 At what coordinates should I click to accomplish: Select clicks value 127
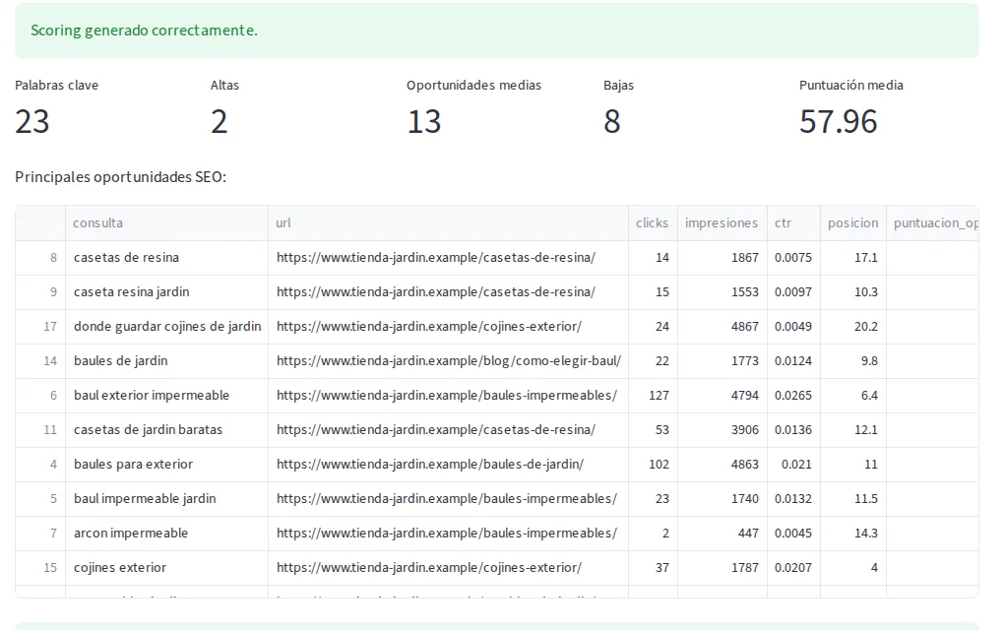tap(653, 396)
